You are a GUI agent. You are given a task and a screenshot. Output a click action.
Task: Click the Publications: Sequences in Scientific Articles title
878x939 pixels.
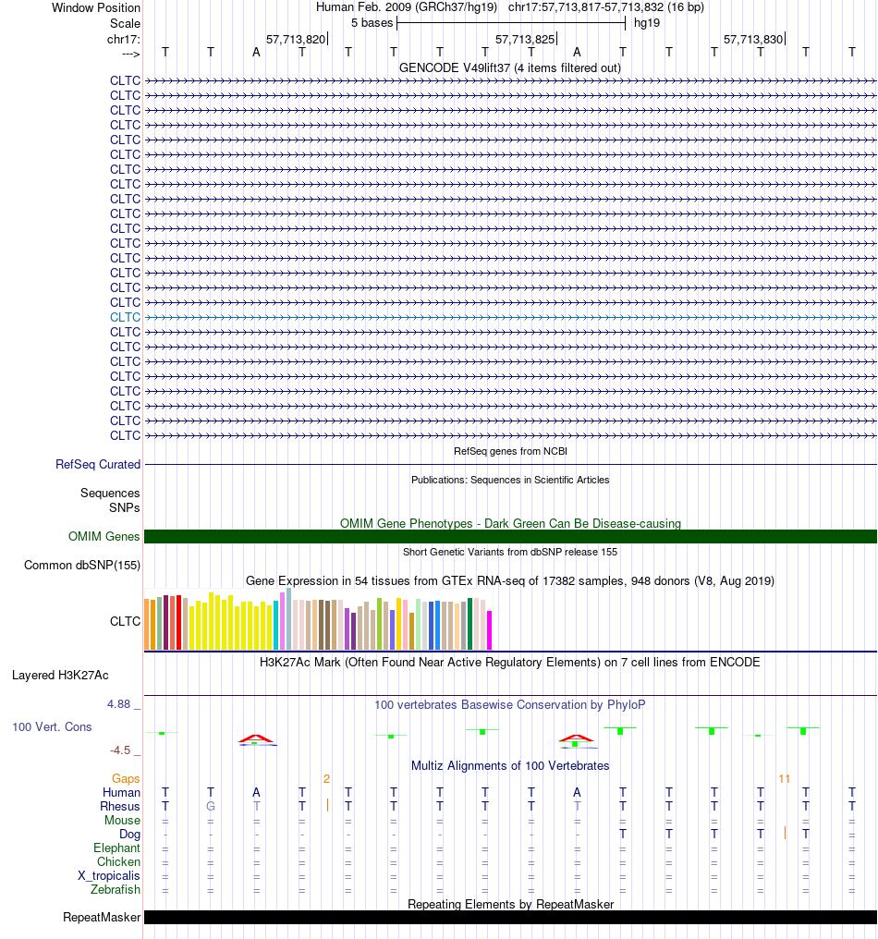(510, 480)
